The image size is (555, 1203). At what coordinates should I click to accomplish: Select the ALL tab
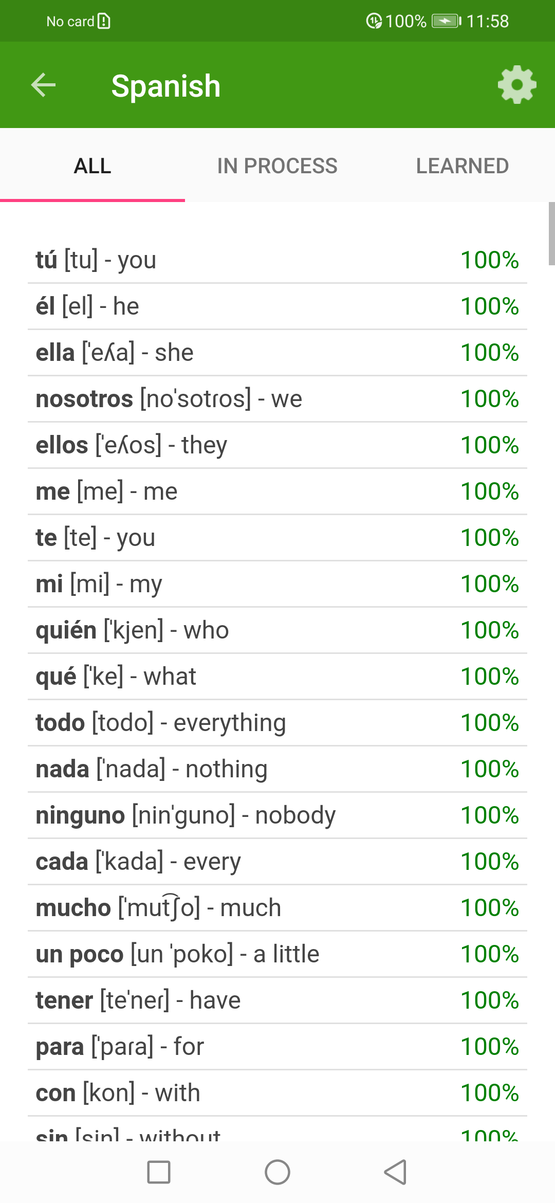tap(92, 166)
